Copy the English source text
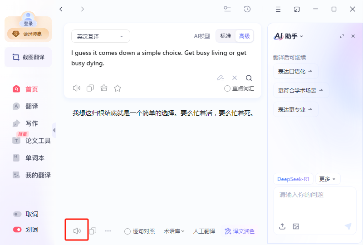363x245 pixels. (90, 88)
